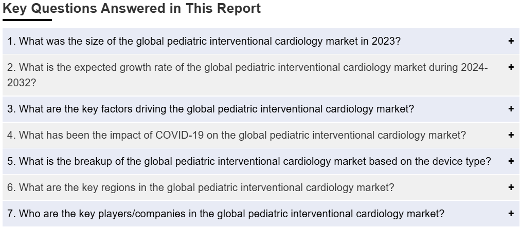Click the black underline beneath the heading

point(27,20)
